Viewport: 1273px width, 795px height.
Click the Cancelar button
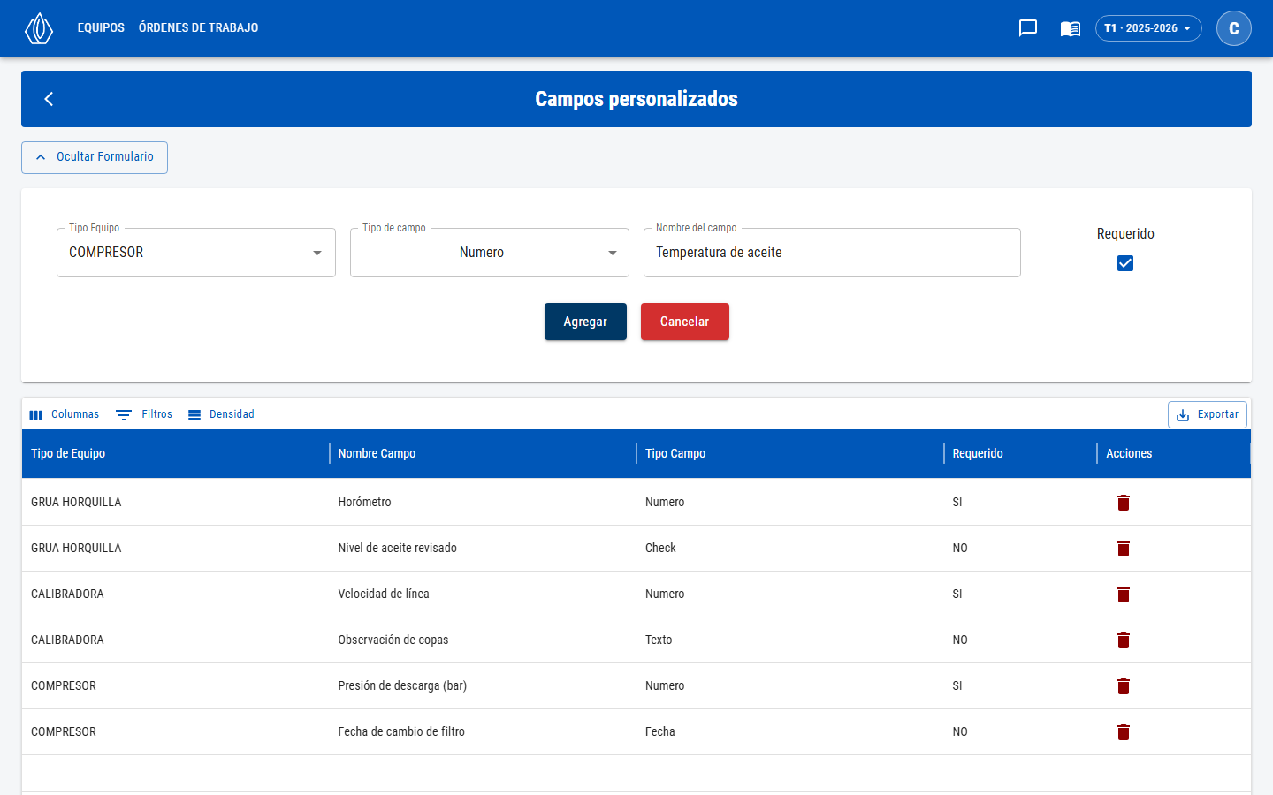(685, 322)
